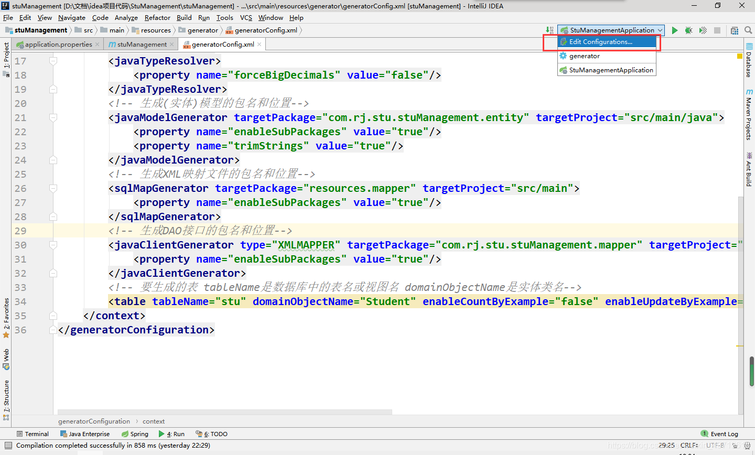Open the 2: Favorites tool window
Image resolution: width=755 pixels, height=455 pixels.
6,318
